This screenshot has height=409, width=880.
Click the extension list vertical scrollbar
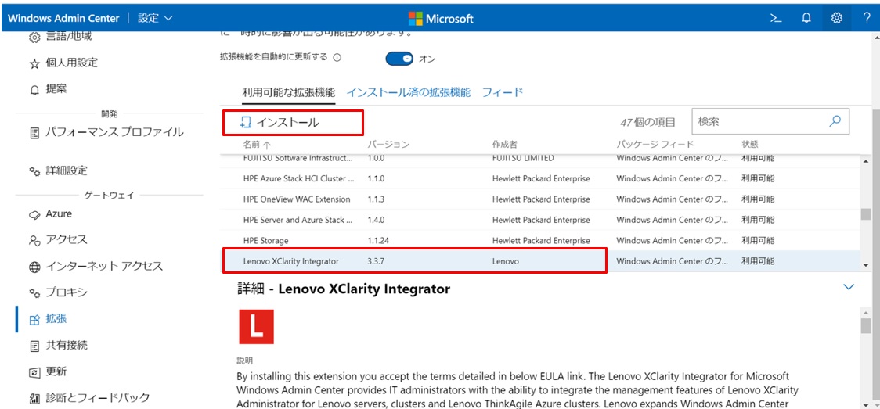point(865,213)
